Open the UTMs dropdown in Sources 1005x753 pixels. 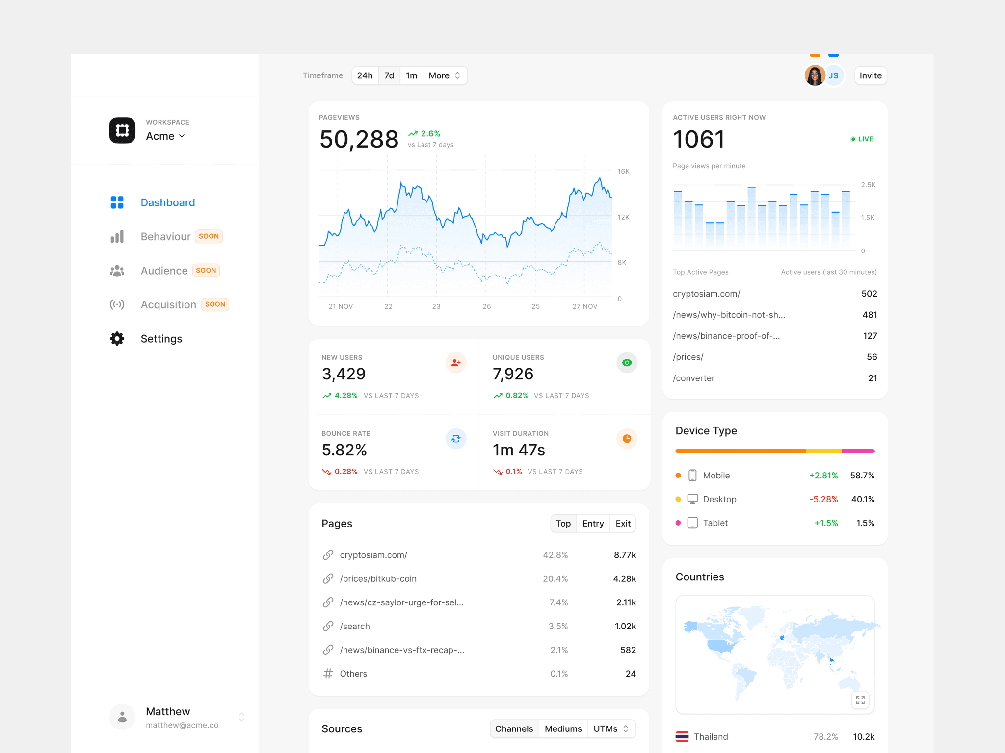(x=610, y=729)
